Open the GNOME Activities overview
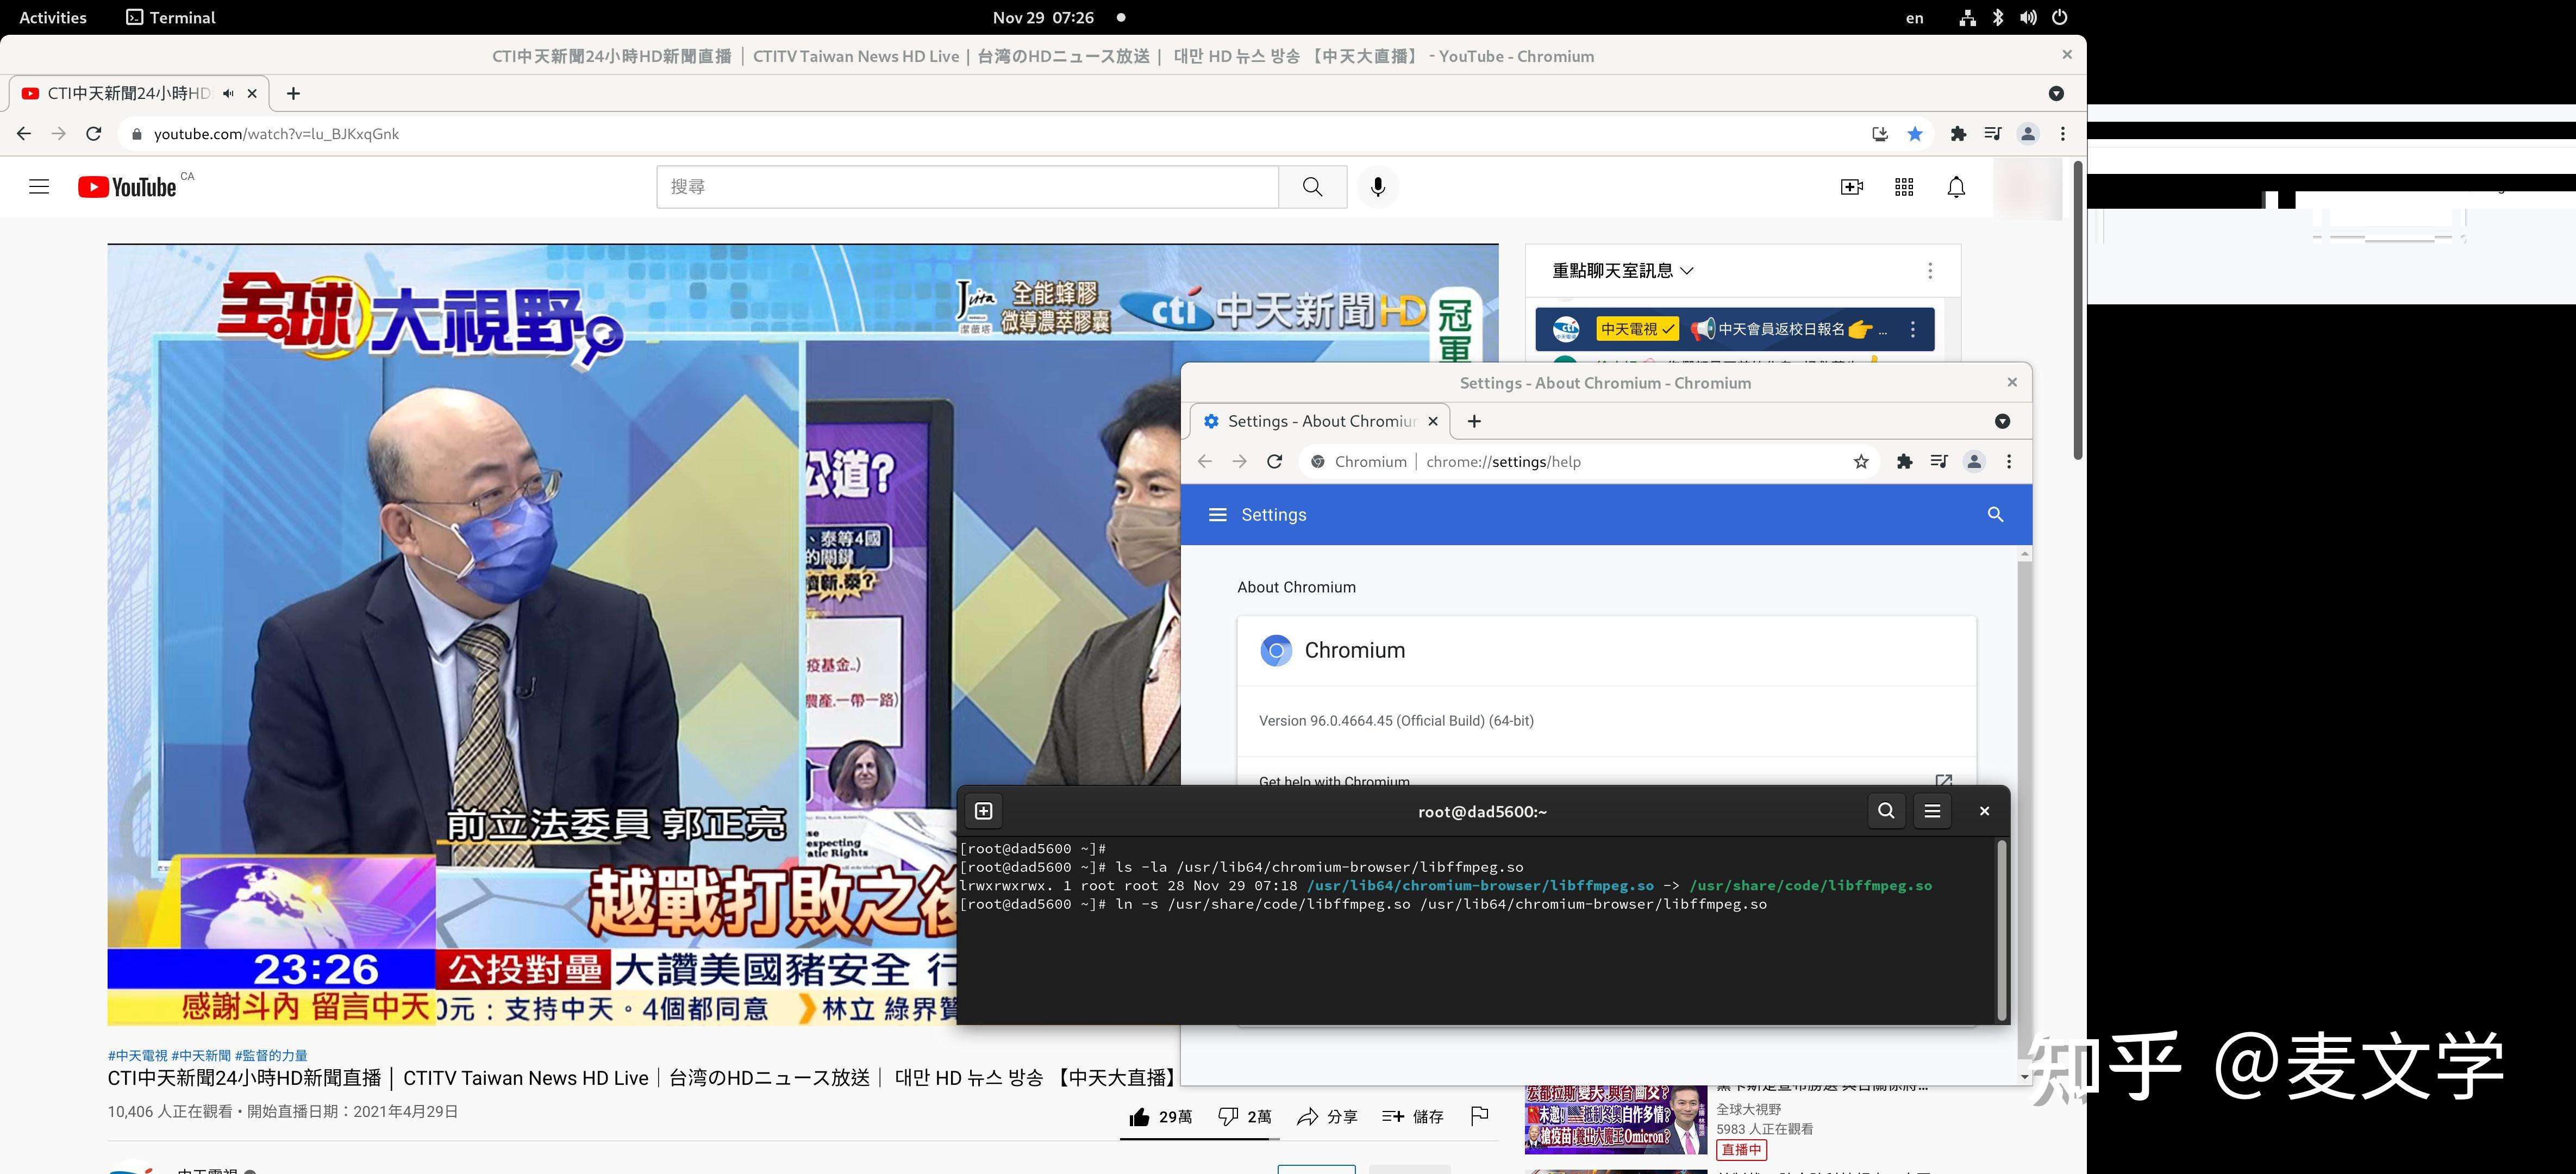This screenshot has width=2576, height=1174. (x=53, y=17)
